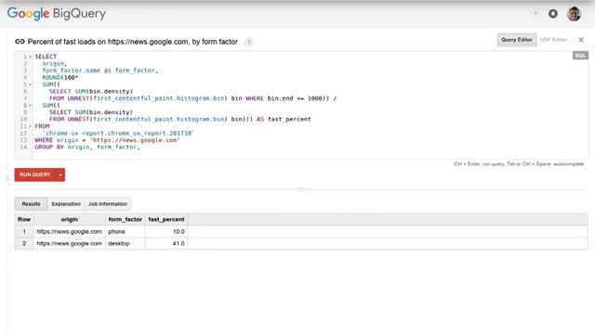
Task: Select the Results tab
Action: (x=31, y=204)
